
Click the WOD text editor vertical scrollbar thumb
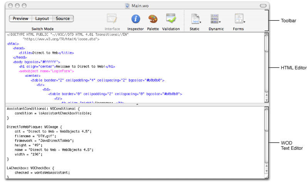267,120
